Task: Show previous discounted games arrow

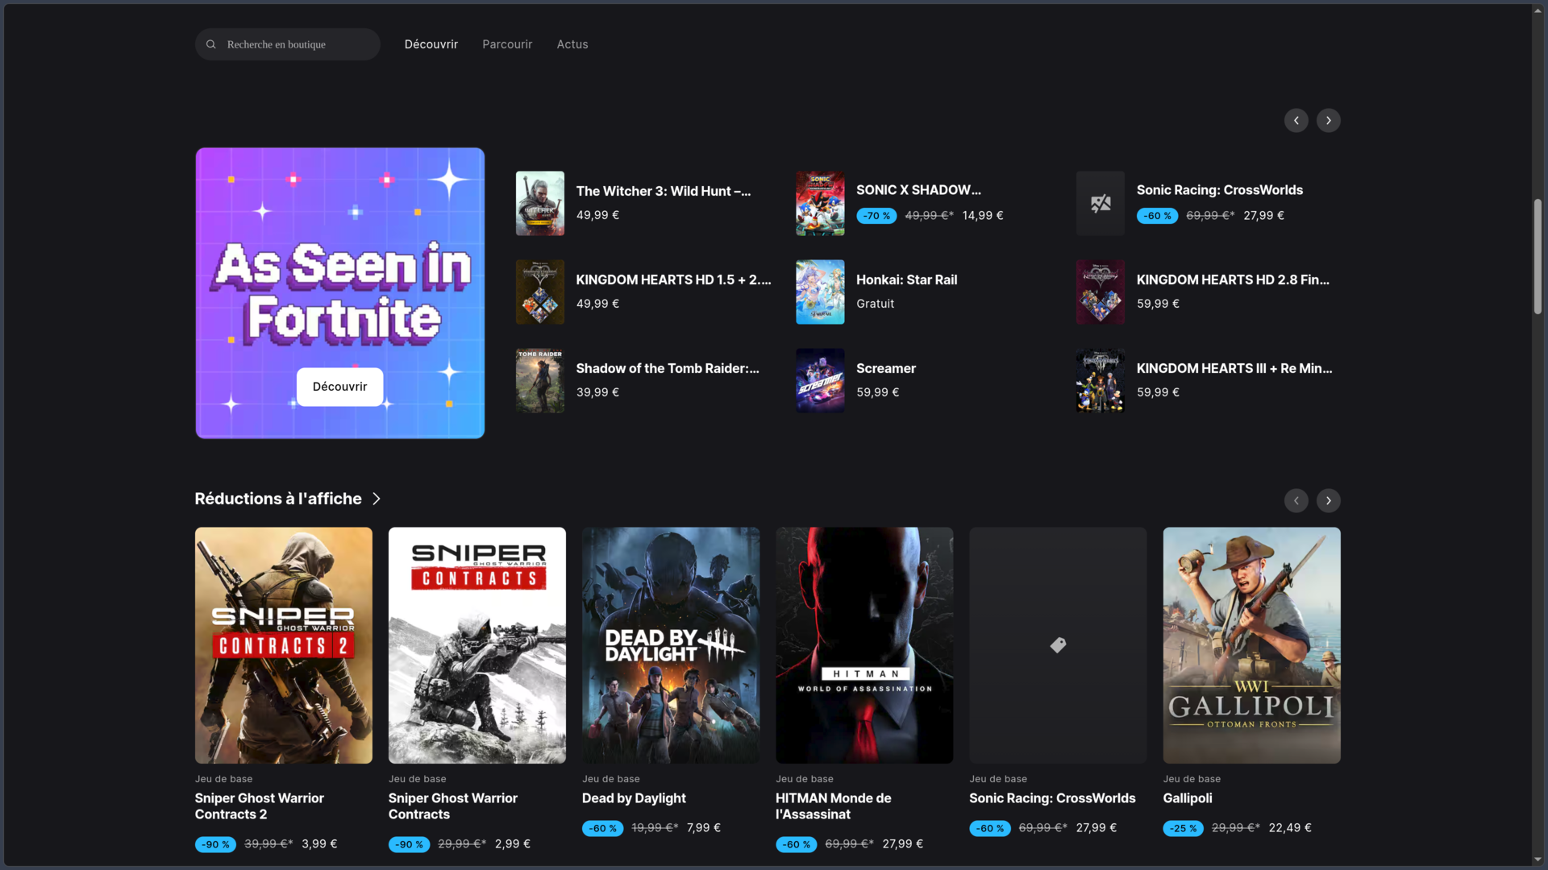Action: click(x=1296, y=501)
